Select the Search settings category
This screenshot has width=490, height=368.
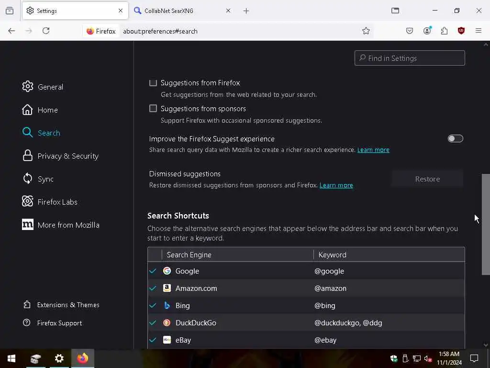pos(41,133)
